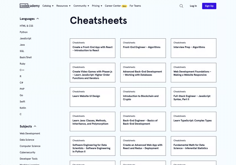Select the PHP language link

pyautogui.click(x=22, y=89)
